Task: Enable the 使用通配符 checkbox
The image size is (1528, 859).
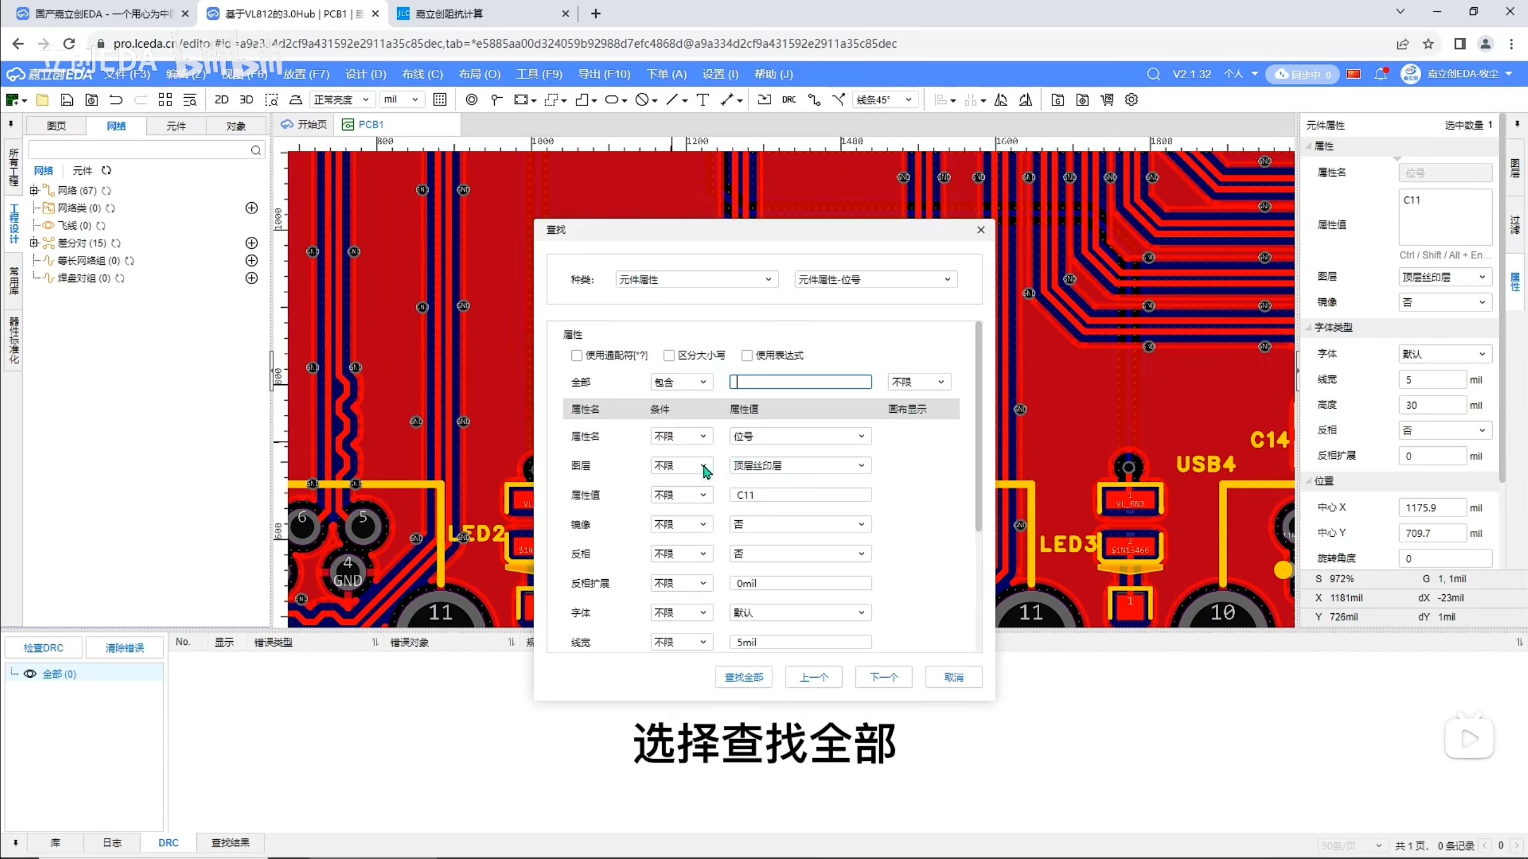Action: (577, 356)
